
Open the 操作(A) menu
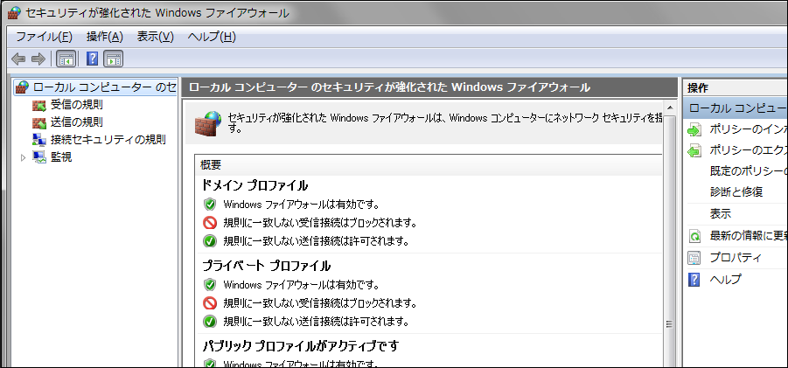[x=105, y=37]
